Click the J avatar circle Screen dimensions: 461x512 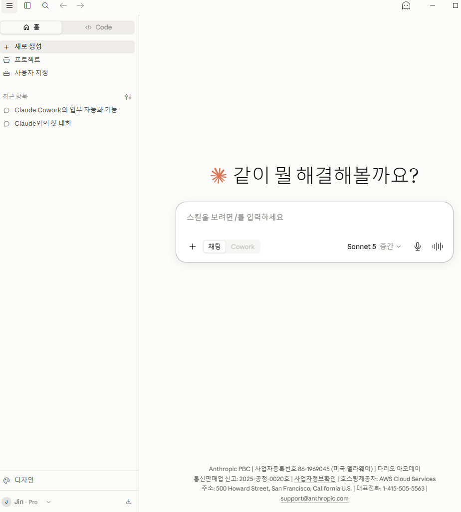6,502
